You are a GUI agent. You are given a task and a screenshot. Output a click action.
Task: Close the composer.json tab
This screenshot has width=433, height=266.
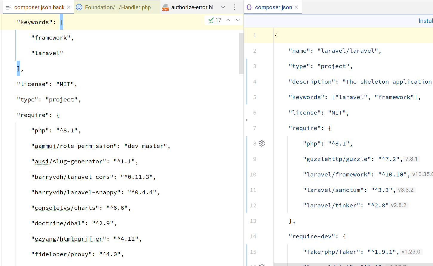click(296, 7)
